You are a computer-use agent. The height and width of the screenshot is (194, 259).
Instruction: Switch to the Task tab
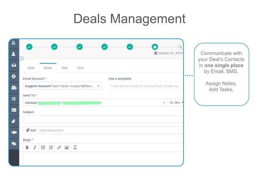[80, 68]
